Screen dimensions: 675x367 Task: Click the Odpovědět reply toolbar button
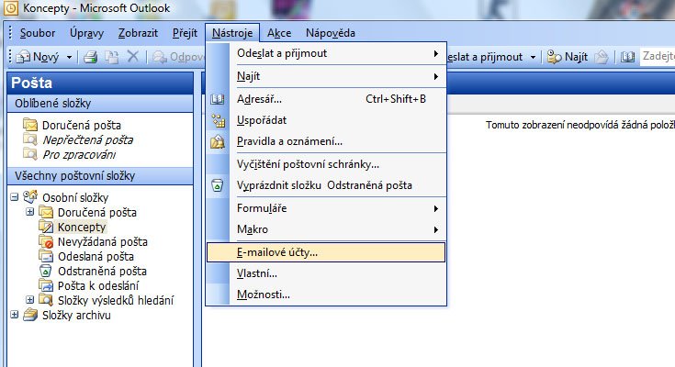[x=178, y=57]
